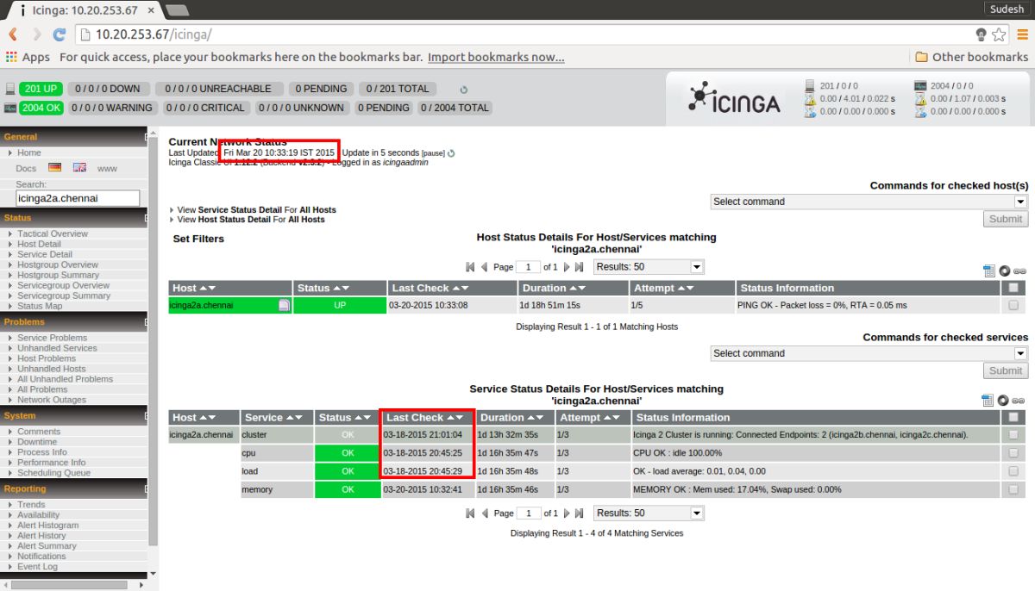The width and height of the screenshot is (1035, 591).
Task: Expand View Service Status Detail For All Hosts
Action: pyautogui.click(x=256, y=210)
